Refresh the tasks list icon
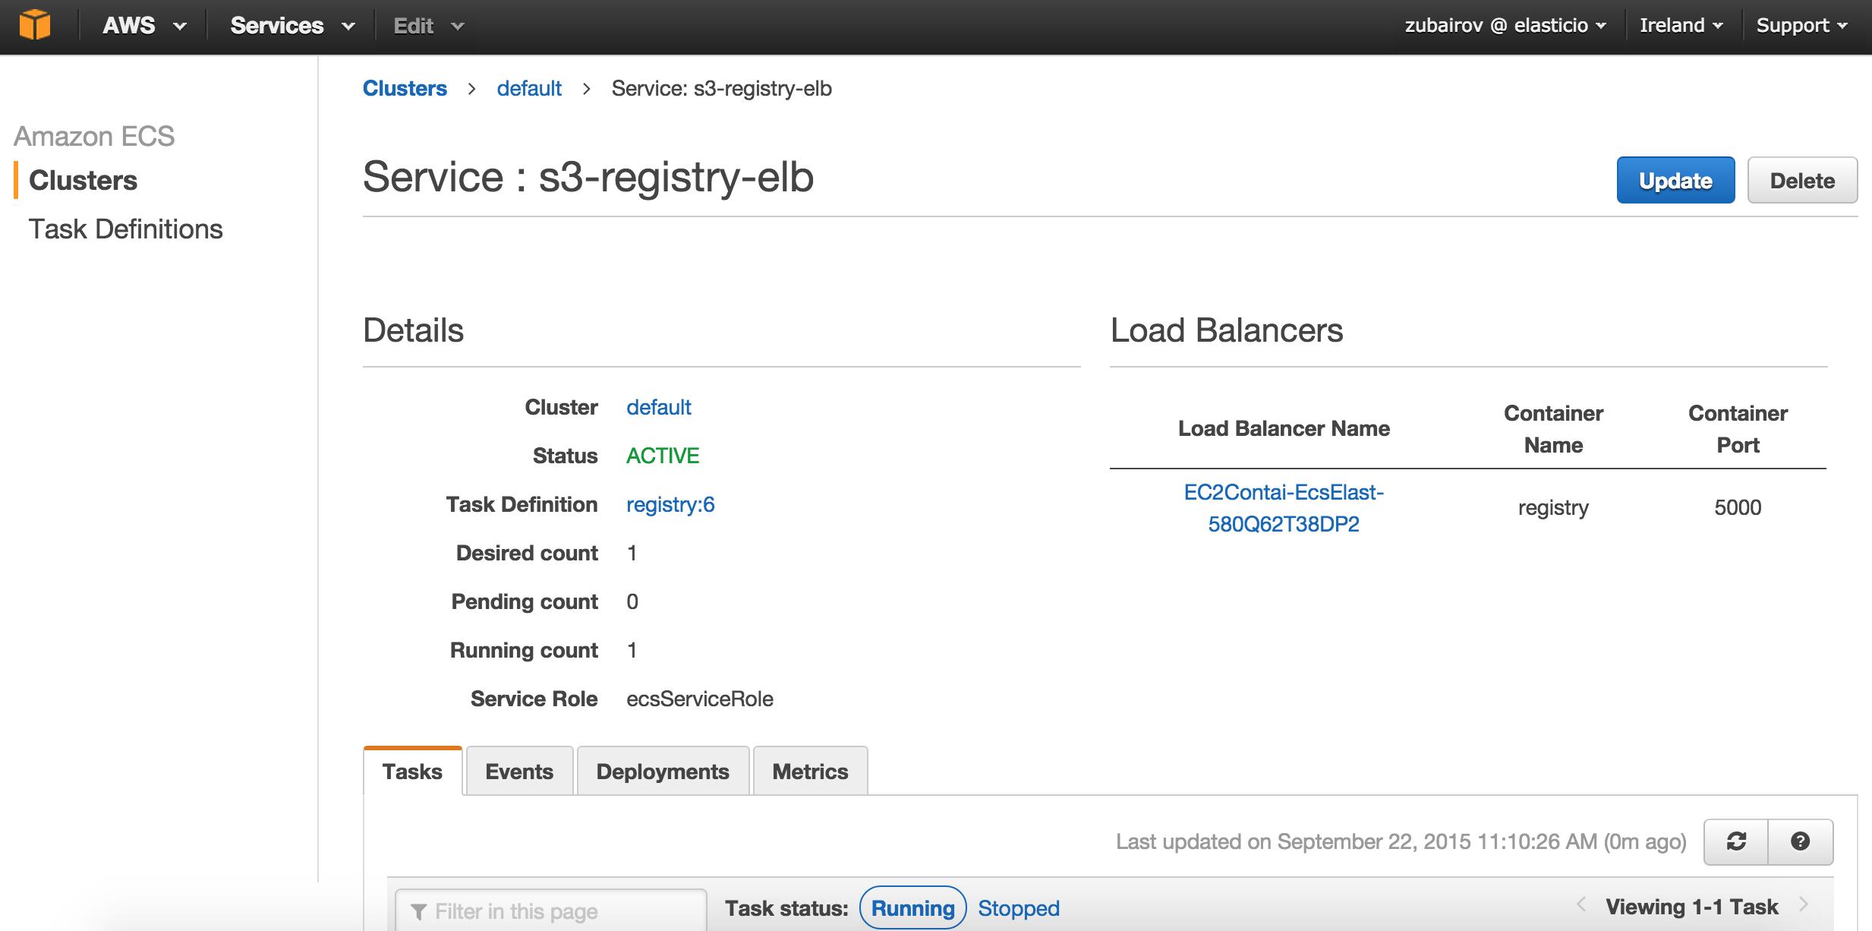Viewport: 1872px width, 931px height. 1736,841
